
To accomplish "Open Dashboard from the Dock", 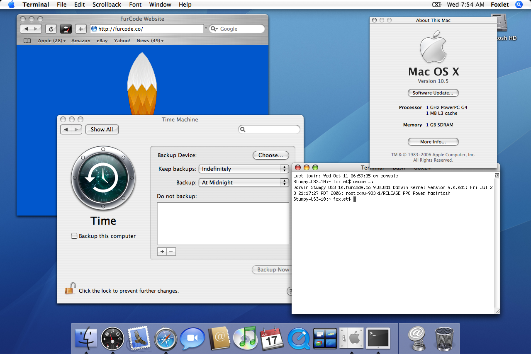I will [112, 338].
